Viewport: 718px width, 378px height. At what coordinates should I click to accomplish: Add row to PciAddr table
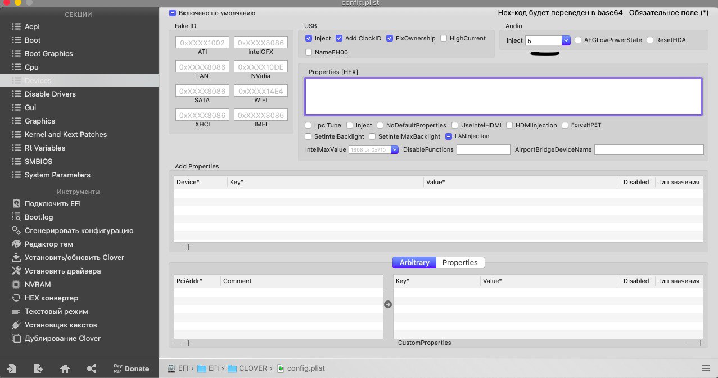(189, 343)
